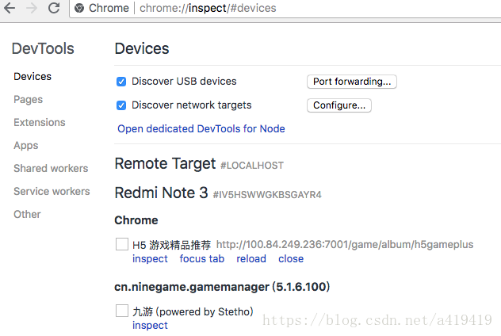
Task: Click the browser back arrow
Action: click(x=10, y=8)
